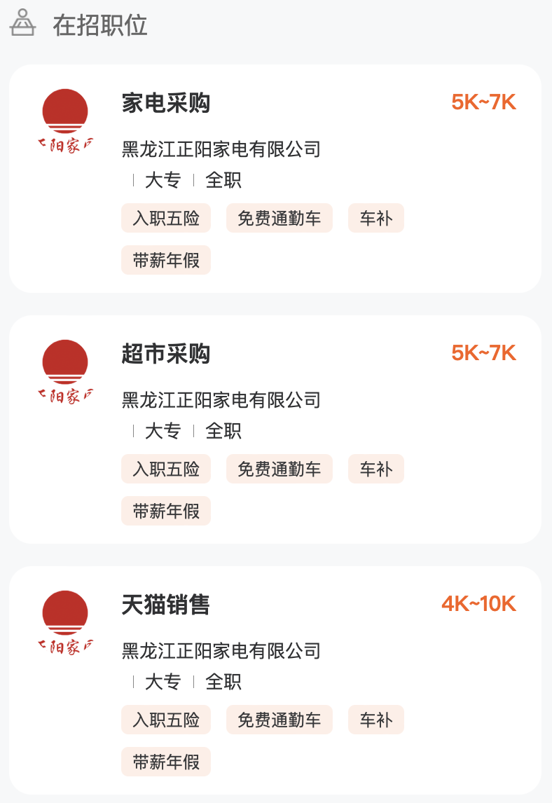
Task: Click the 4K~10K salary on 天猫销售
Action: tap(478, 604)
